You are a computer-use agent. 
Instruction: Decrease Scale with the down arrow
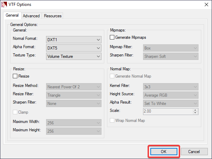195,113
